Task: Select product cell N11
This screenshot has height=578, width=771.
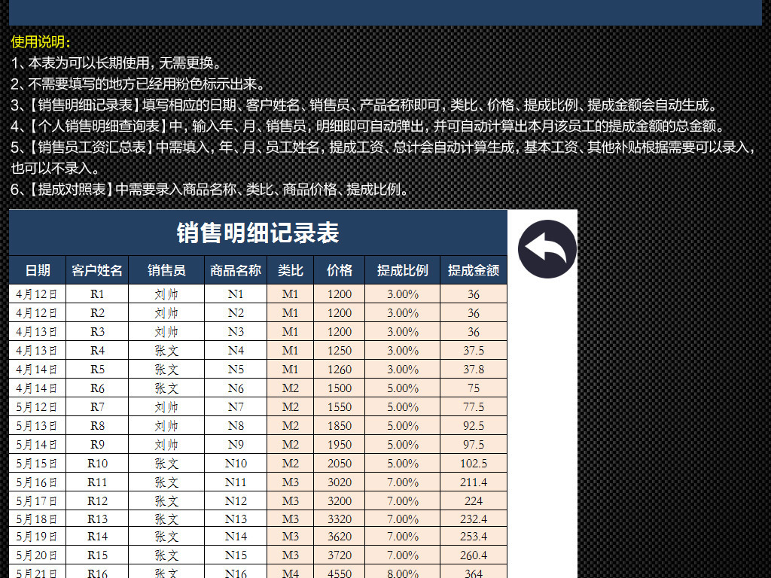Action: [236, 482]
